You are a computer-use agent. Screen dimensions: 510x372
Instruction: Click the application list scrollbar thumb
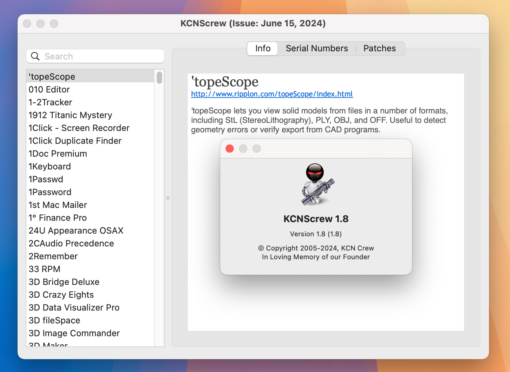pyautogui.click(x=159, y=77)
